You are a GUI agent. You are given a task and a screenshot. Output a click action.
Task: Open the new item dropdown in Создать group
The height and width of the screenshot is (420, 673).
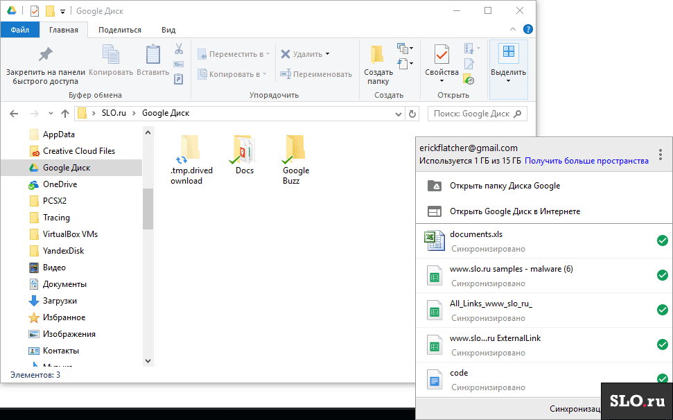tap(405, 48)
